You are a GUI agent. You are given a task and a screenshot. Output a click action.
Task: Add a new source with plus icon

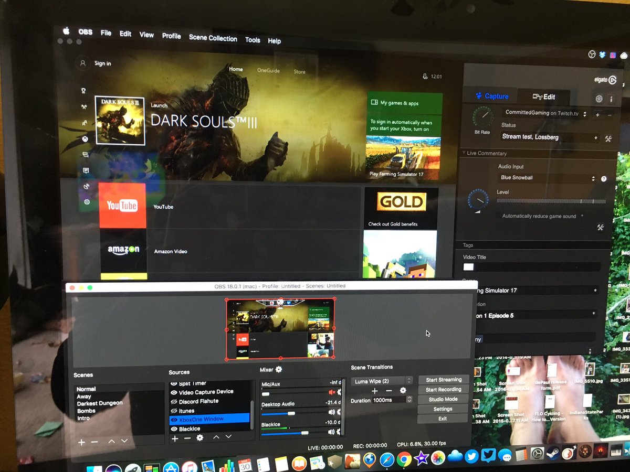(x=175, y=438)
